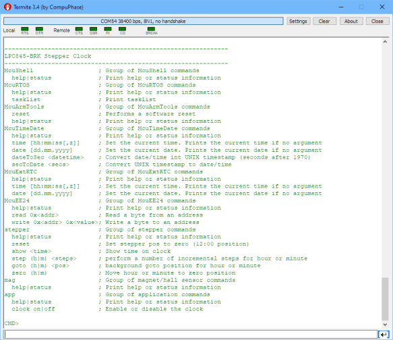Click the 'goto (h|m) <pos>' command
This screenshot has width=393, height=340.
pyautogui.click(x=40, y=266)
